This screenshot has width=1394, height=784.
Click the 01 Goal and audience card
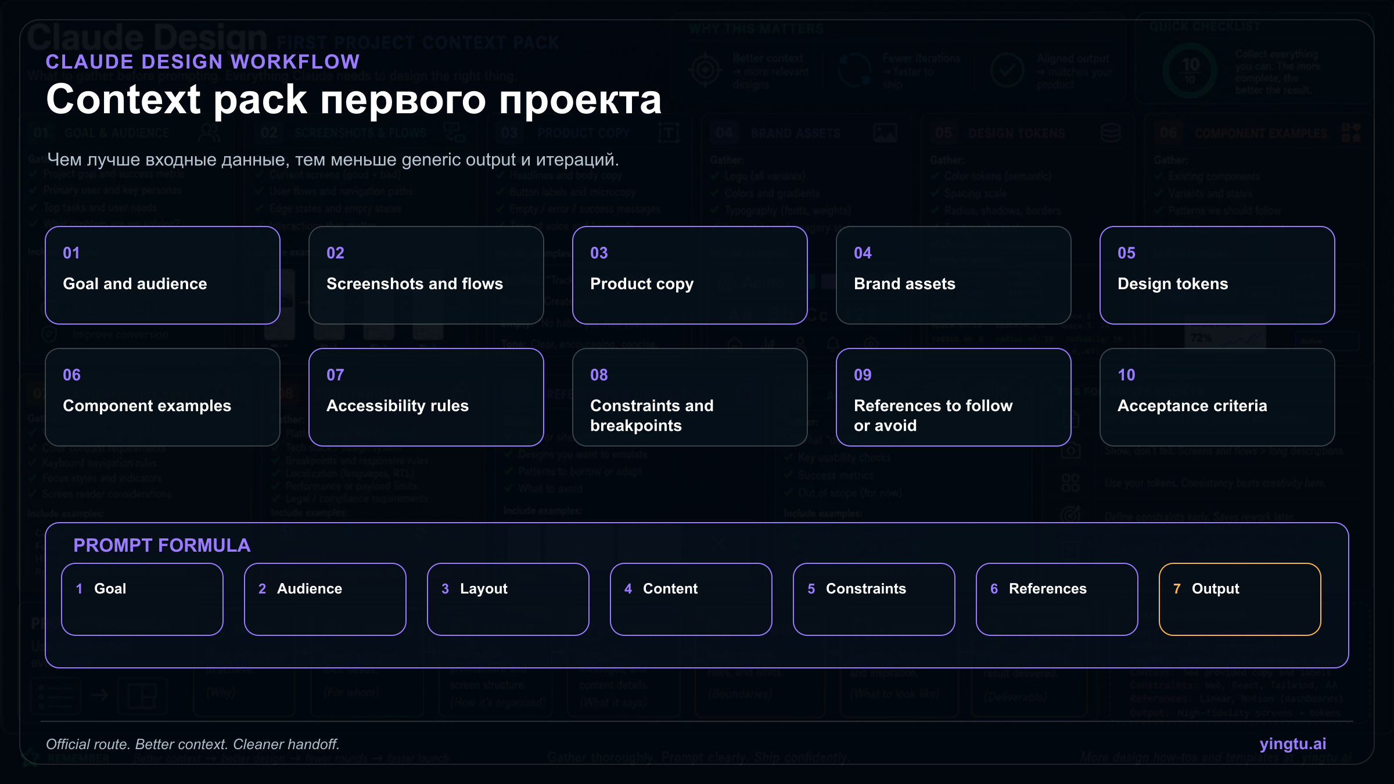coord(163,275)
